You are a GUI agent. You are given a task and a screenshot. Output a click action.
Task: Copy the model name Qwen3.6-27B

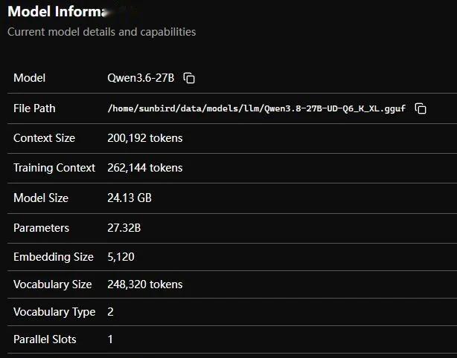[x=189, y=78]
